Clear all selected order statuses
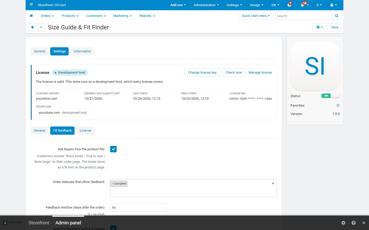The height and width of the screenshot is (230, 369). coord(273,183)
